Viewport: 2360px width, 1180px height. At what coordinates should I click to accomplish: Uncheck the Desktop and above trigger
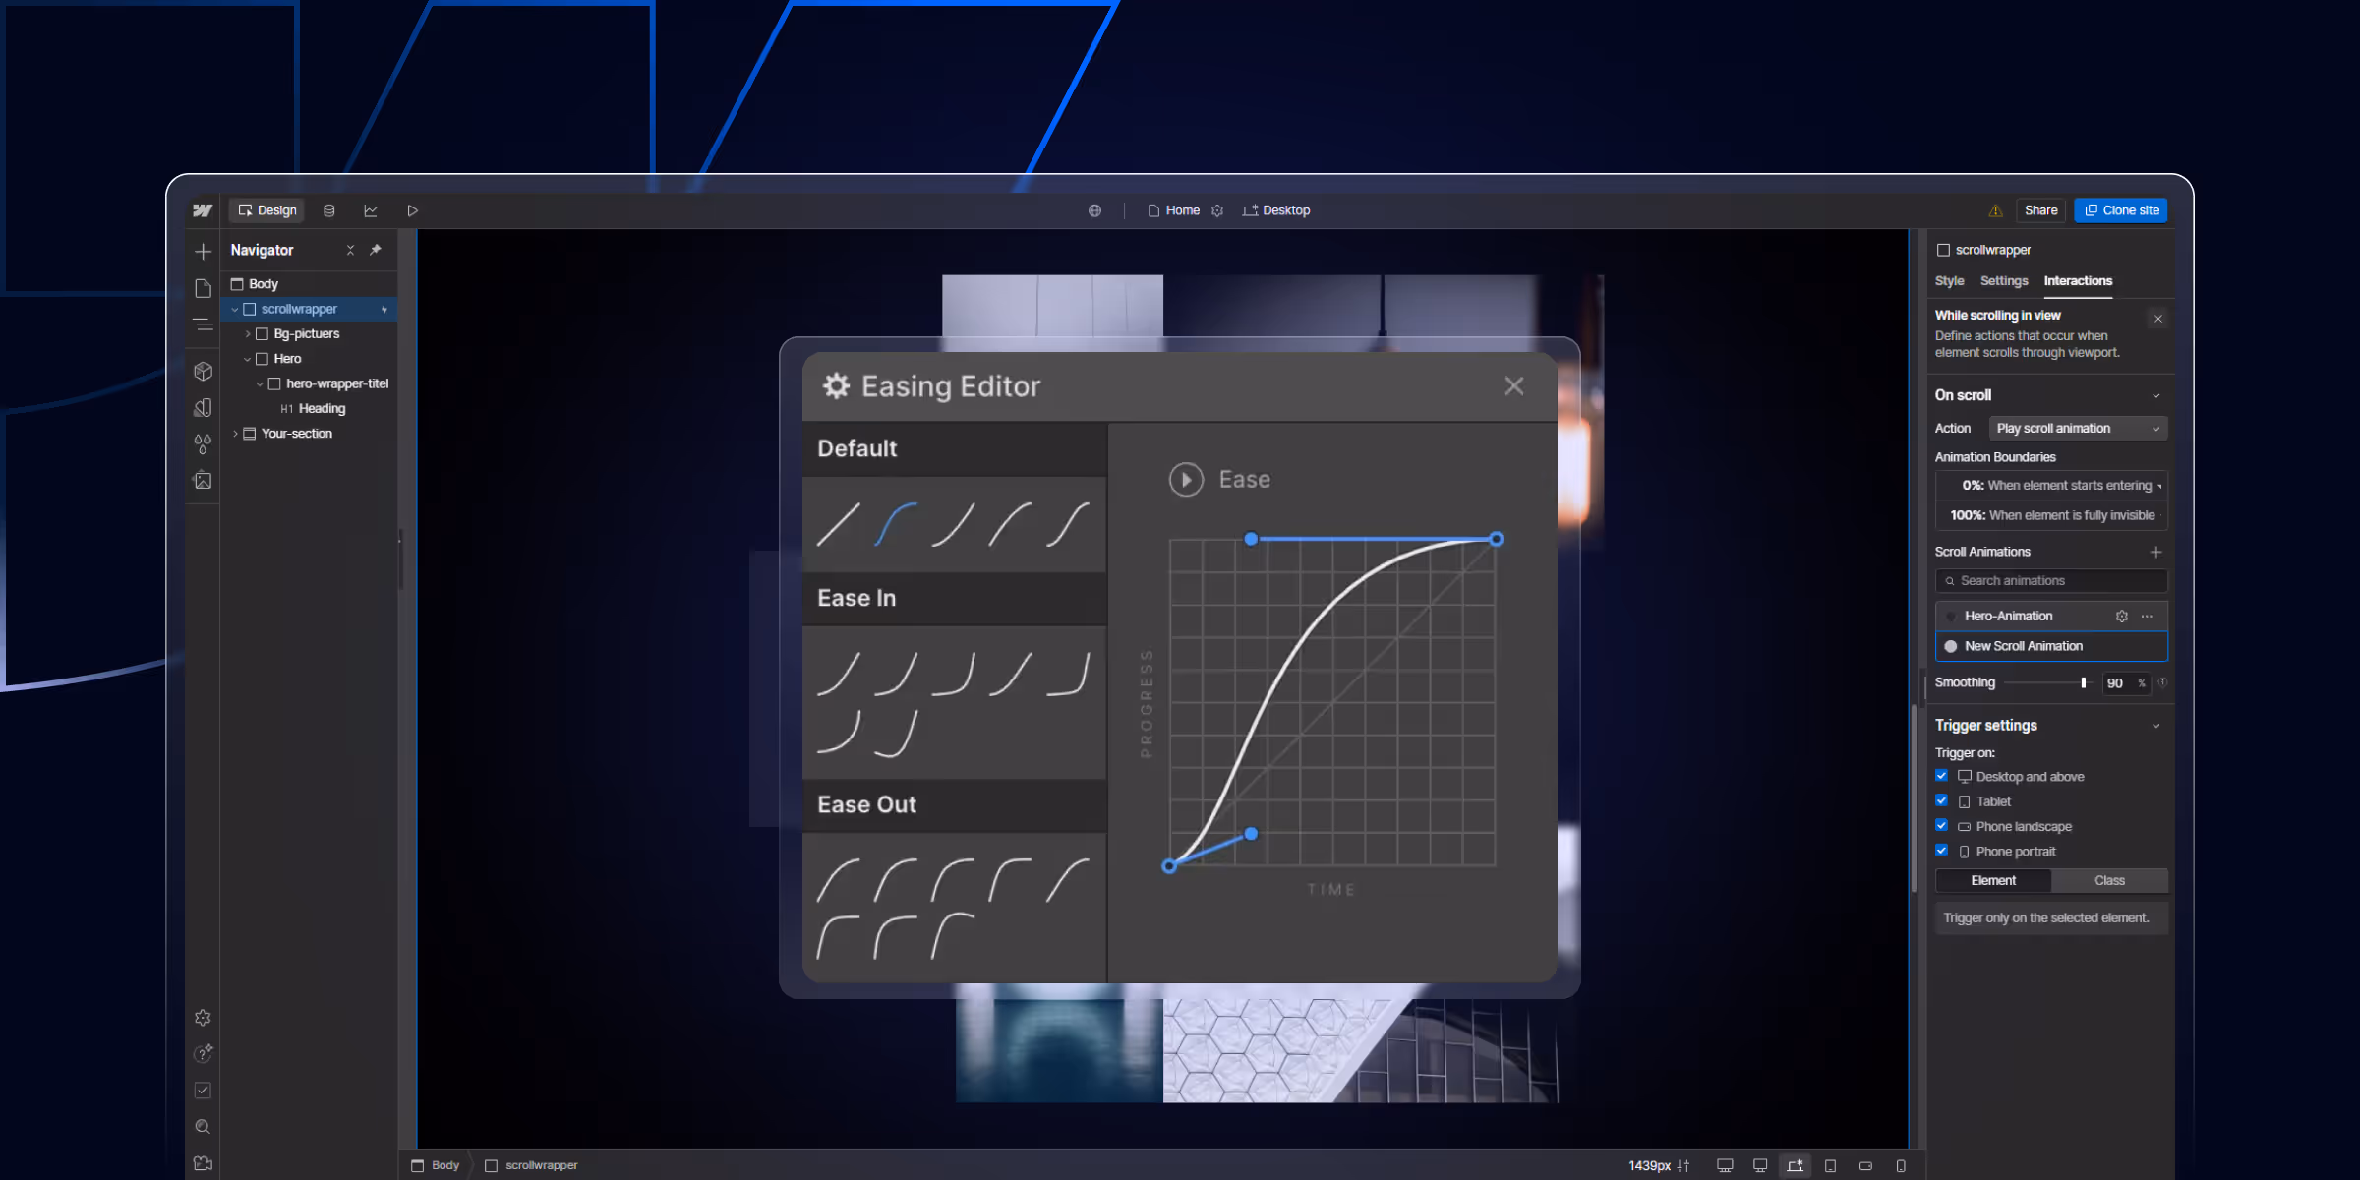tap(1942, 776)
